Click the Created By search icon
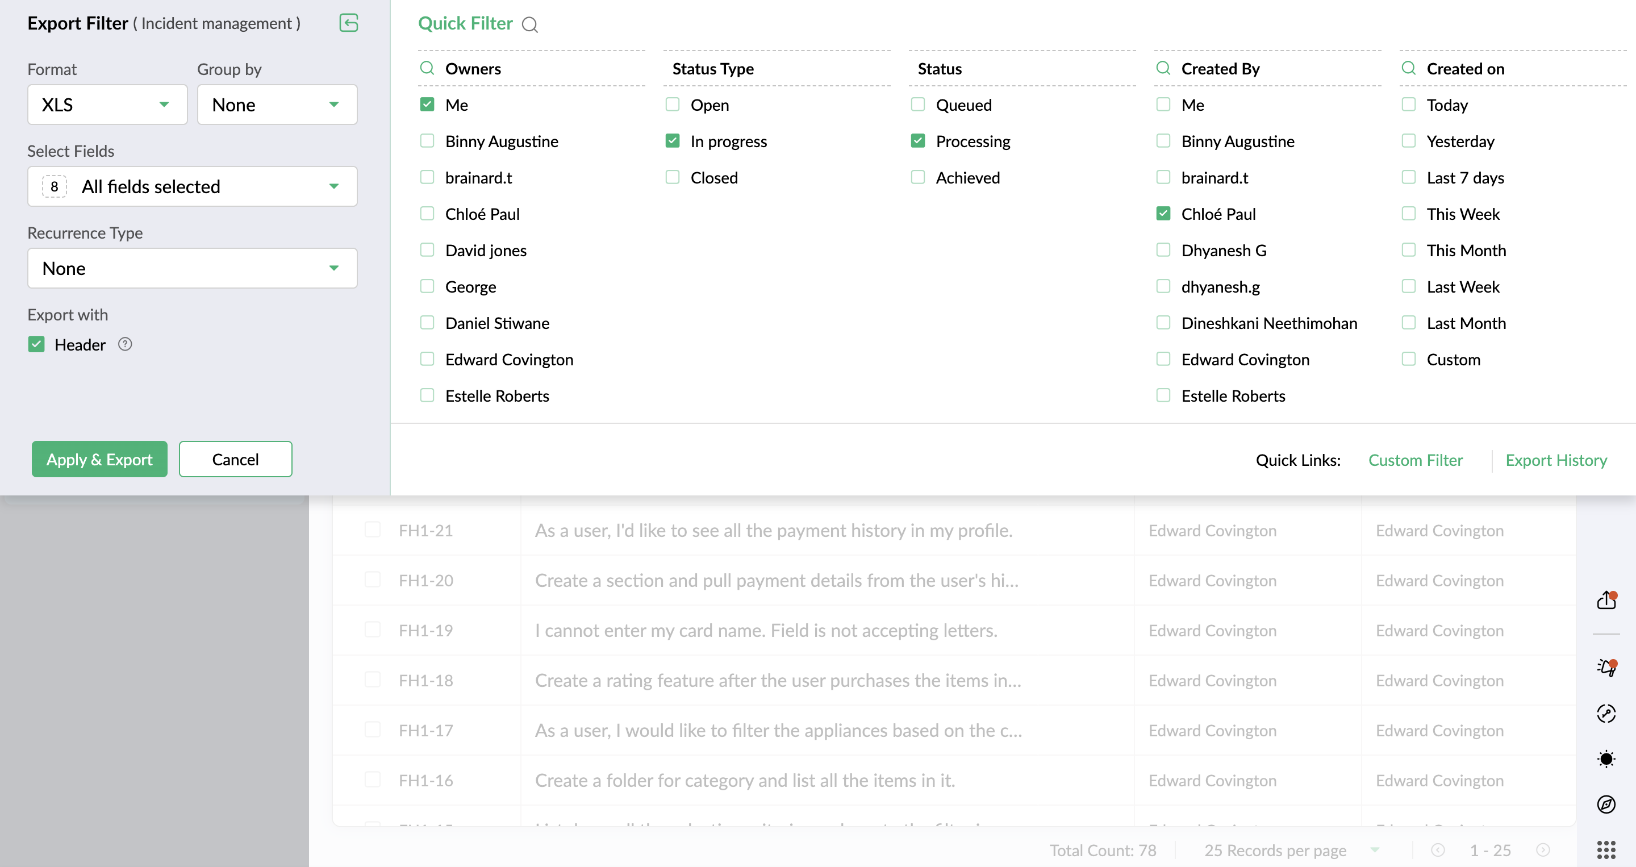Viewport: 1636px width, 867px height. click(1163, 68)
